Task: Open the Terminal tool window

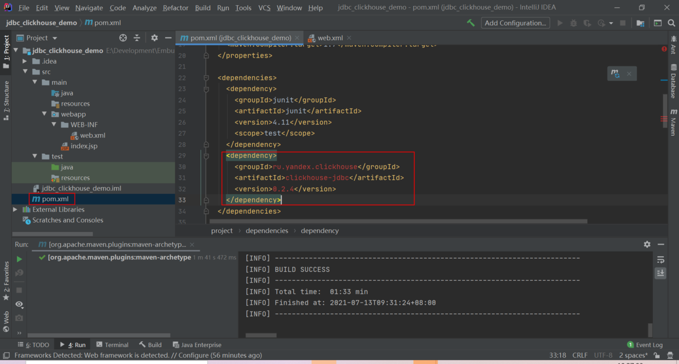Action: pyautogui.click(x=112, y=345)
